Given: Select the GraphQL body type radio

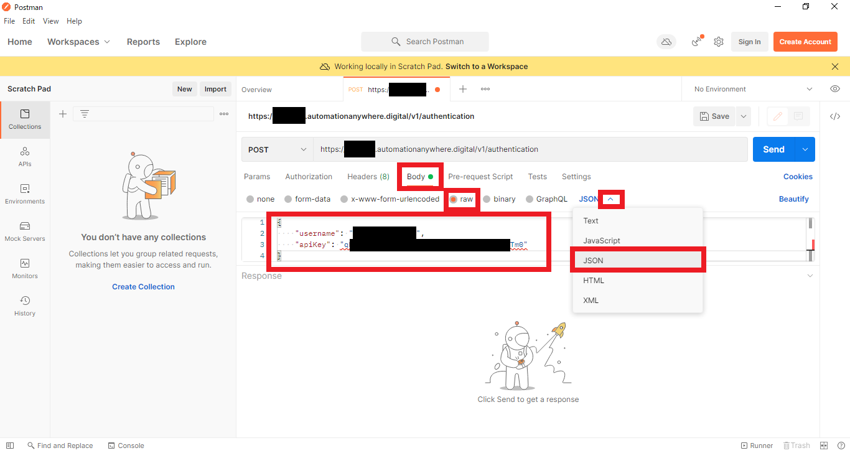Looking at the screenshot, I should (530, 199).
